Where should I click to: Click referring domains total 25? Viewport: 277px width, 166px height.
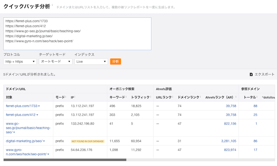tap(255, 115)
